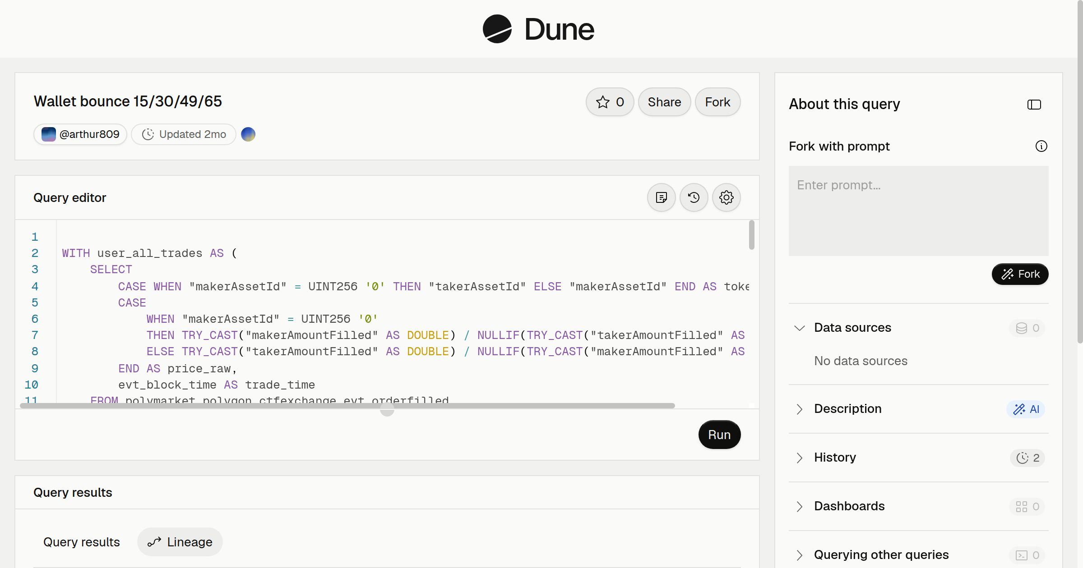This screenshot has width=1083, height=568.
Task: Expand the Description section
Action: click(800, 409)
